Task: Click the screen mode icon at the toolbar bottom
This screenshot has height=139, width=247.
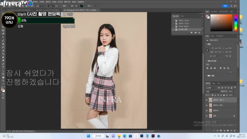Action: pyautogui.click(x=3, y=98)
